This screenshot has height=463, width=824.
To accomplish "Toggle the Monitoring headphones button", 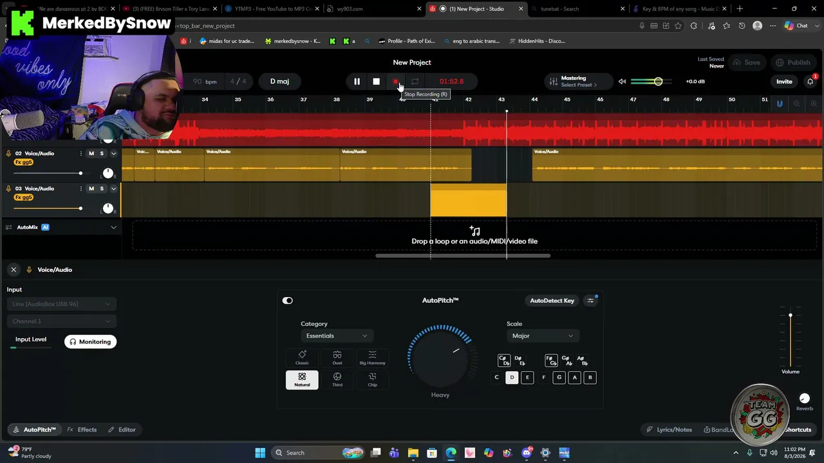I will [x=90, y=341].
